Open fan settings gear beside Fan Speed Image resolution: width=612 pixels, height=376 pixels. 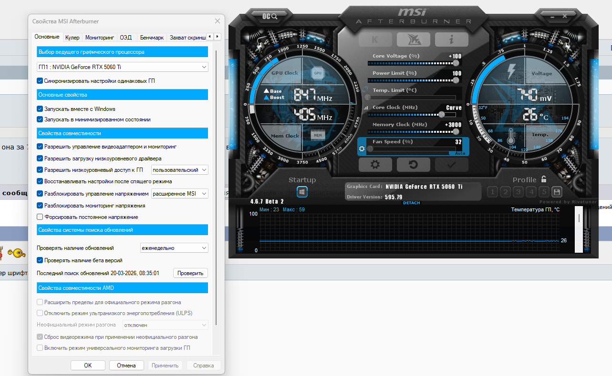click(x=362, y=148)
